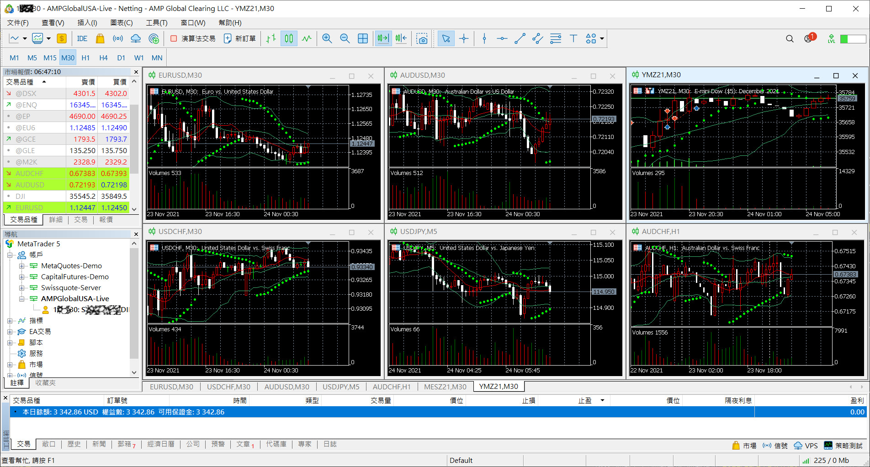Open the 歷史 History tab in the Toolbox
The height and width of the screenshot is (467, 870).
point(74,444)
